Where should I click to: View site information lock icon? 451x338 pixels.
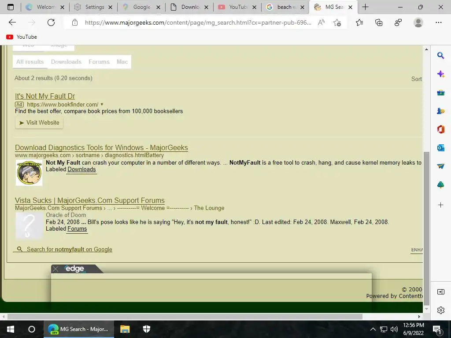click(x=75, y=22)
